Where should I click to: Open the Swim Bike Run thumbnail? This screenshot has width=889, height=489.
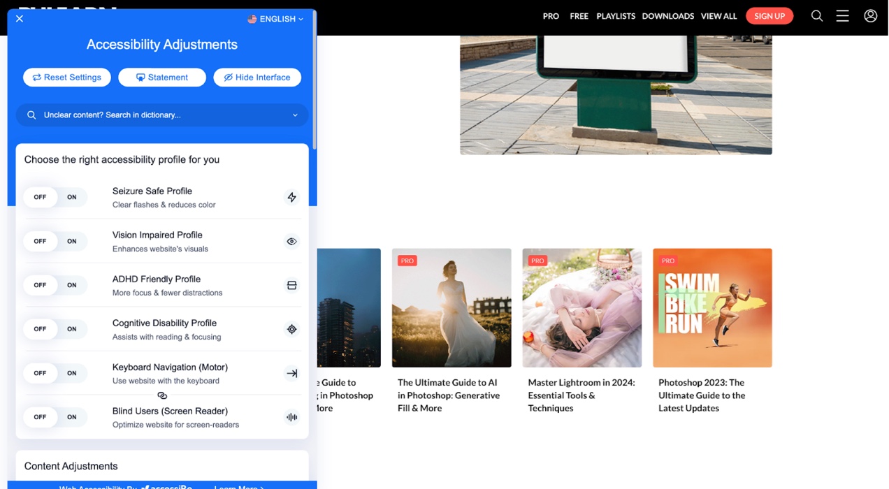pyautogui.click(x=712, y=308)
